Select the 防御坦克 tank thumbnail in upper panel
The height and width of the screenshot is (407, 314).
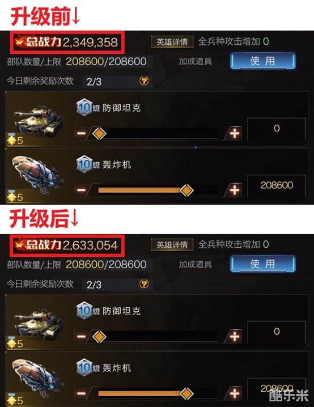pos(37,121)
